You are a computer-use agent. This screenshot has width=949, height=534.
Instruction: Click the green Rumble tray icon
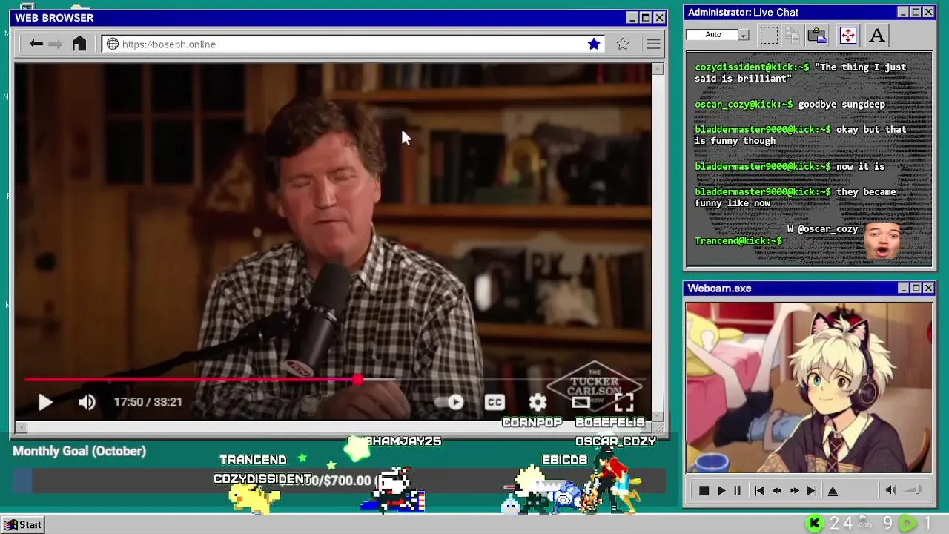point(907,524)
